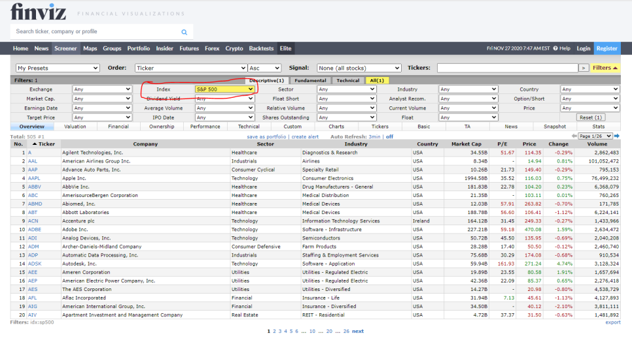This screenshot has width=632, height=338.
Task: Turn auto refresh off
Action: (x=389, y=136)
